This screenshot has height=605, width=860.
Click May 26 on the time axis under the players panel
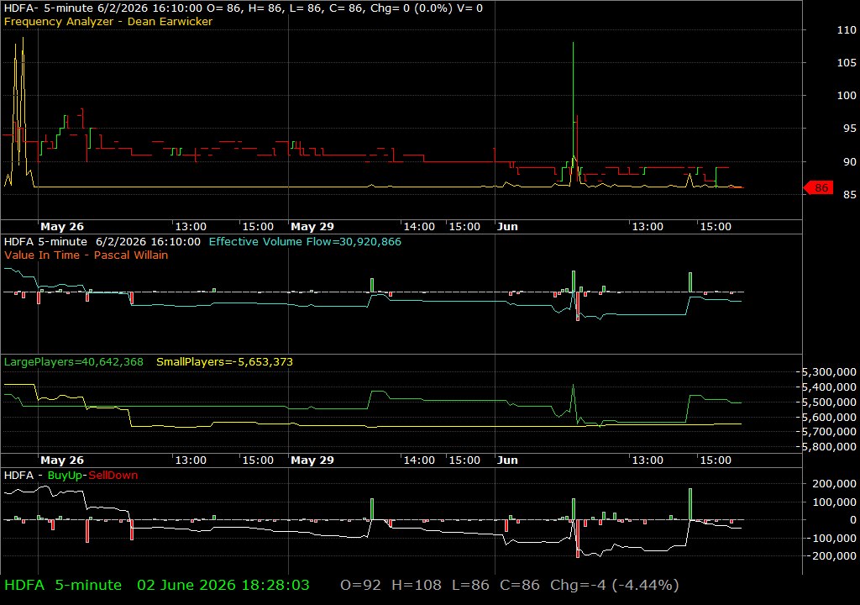tap(62, 460)
